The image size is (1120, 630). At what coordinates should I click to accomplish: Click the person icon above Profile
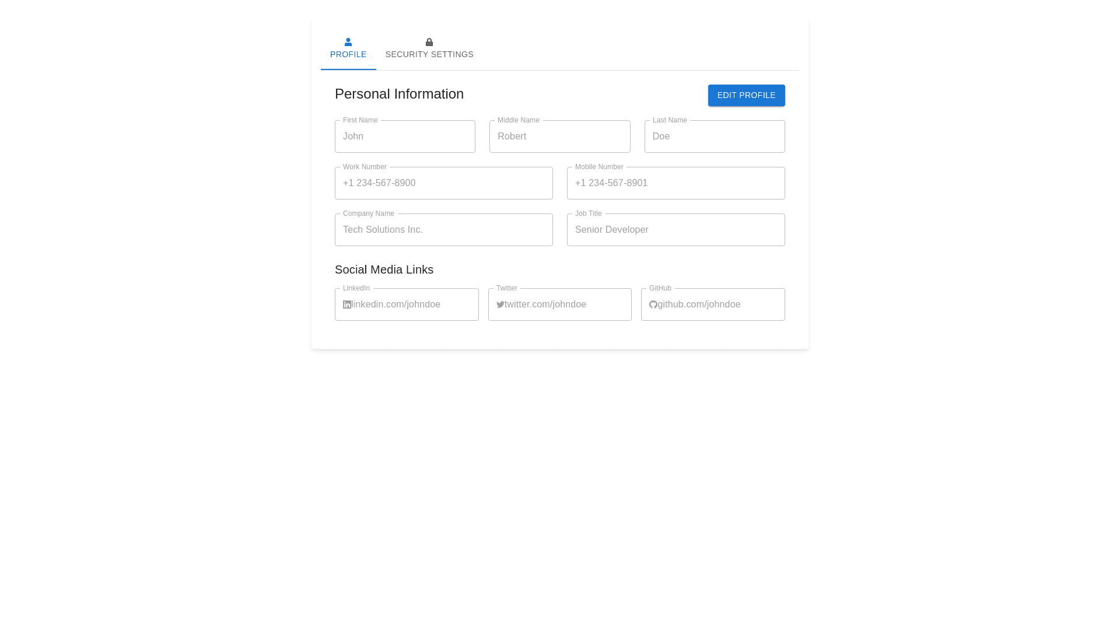(x=348, y=42)
